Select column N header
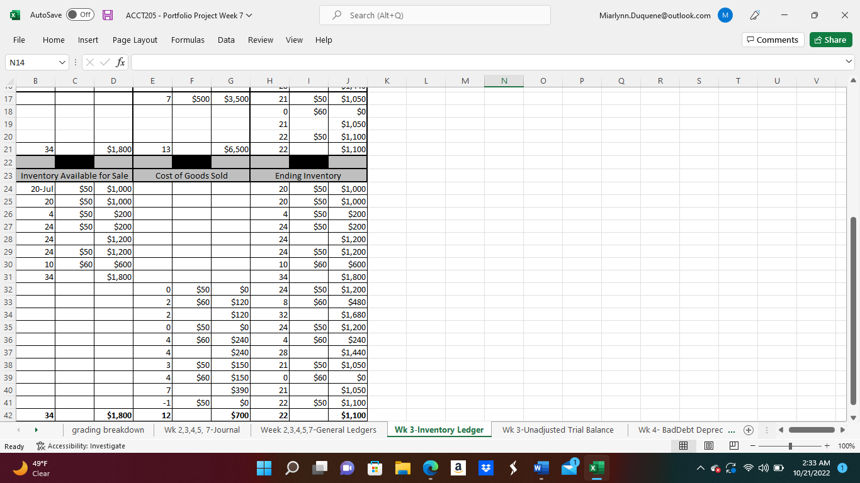The height and width of the screenshot is (483, 860). point(504,80)
